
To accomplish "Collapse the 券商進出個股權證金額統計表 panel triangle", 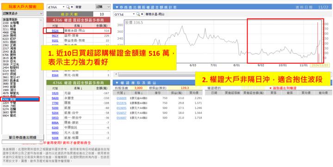I will (x=117, y=7).
